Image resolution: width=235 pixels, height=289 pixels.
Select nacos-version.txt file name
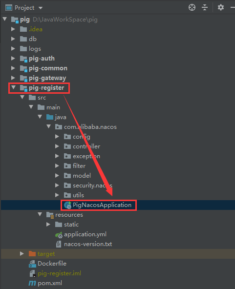pos(88,244)
